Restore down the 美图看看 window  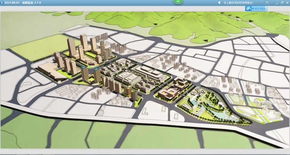[282, 3]
